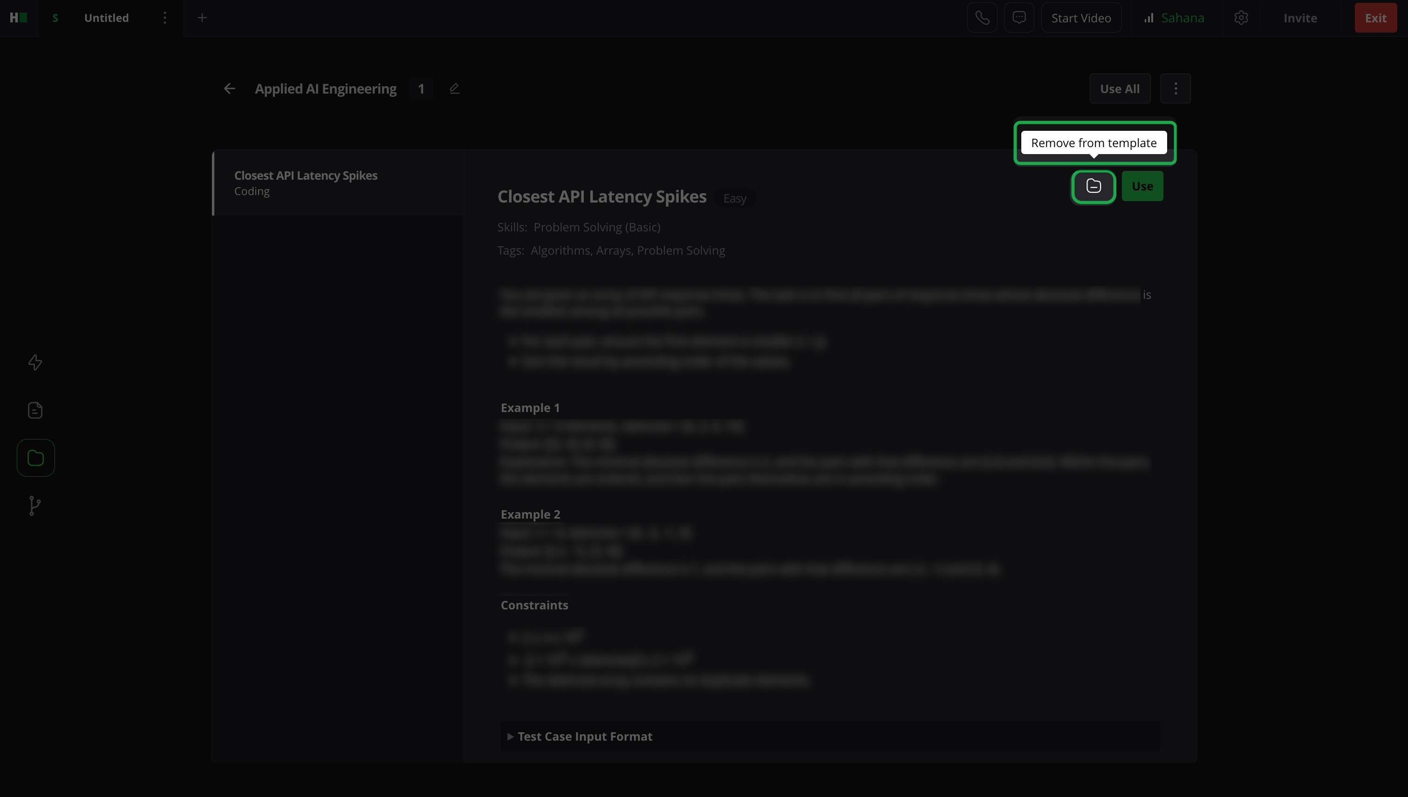
Task: Click the Remove from template folder icon
Action: tap(1093, 186)
